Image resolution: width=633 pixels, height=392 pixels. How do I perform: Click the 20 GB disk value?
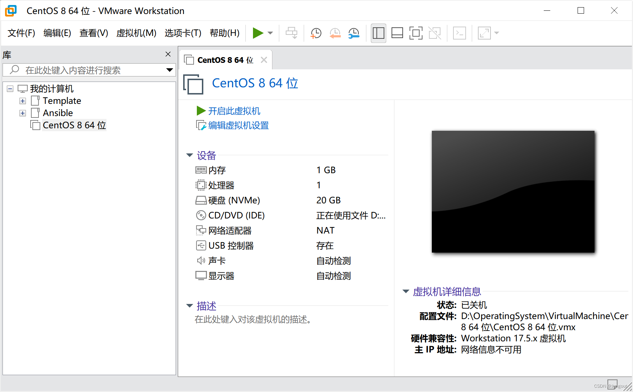(328, 200)
